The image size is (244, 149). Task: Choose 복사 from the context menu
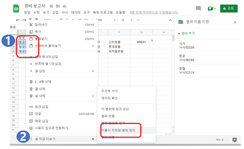pyautogui.click(x=62, y=32)
